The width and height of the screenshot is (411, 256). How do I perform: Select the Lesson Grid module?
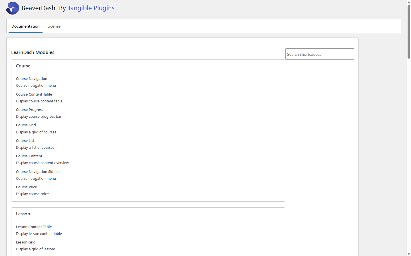click(26, 242)
